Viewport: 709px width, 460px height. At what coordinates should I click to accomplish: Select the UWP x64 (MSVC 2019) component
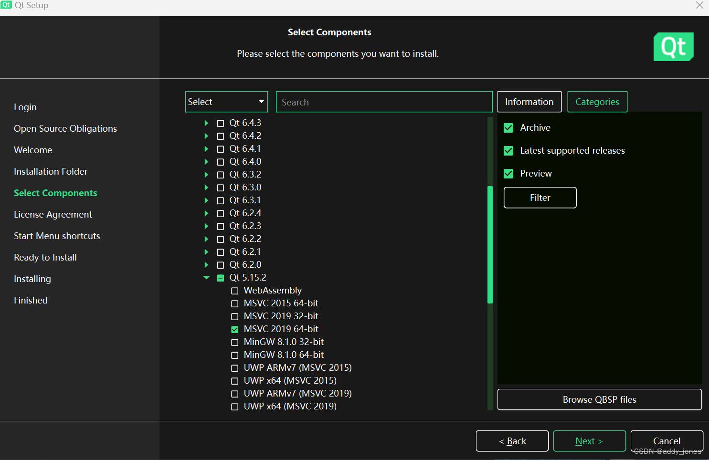click(x=234, y=407)
